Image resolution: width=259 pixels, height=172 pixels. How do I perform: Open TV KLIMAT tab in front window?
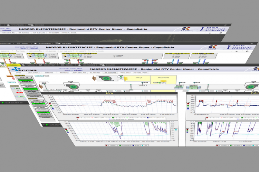point(125,73)
